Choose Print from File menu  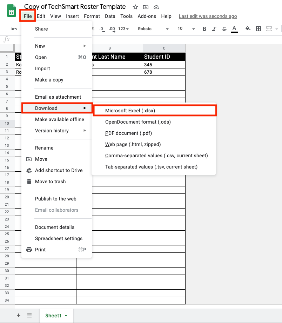pos(56,250)
